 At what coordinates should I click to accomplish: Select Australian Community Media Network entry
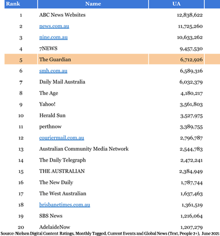tap(84, 149)
